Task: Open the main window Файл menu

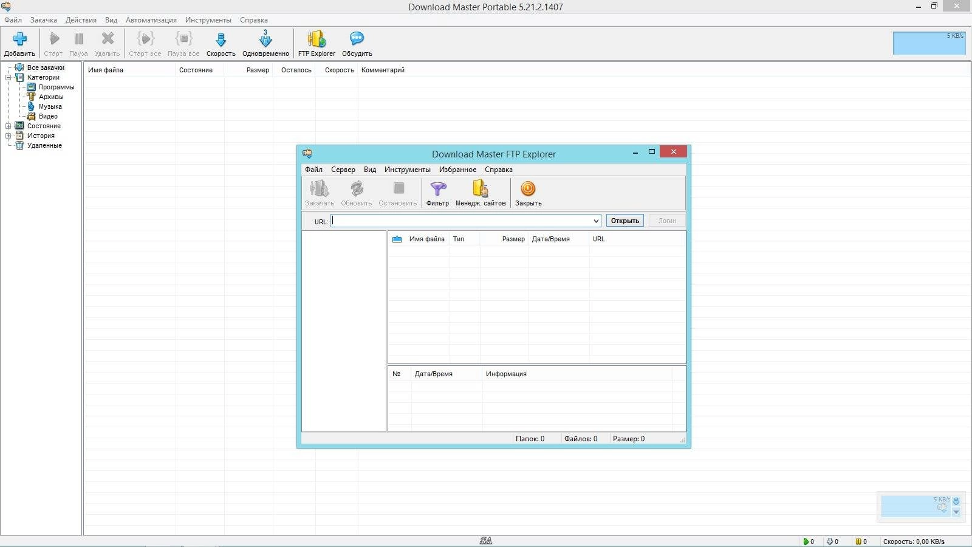Action: [x=13, y=20]
